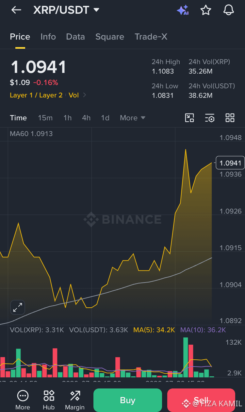Viewport: 245px width, 412px height.
Task: Tap the current price label 1.0941
Action: [x=230, y=163]
